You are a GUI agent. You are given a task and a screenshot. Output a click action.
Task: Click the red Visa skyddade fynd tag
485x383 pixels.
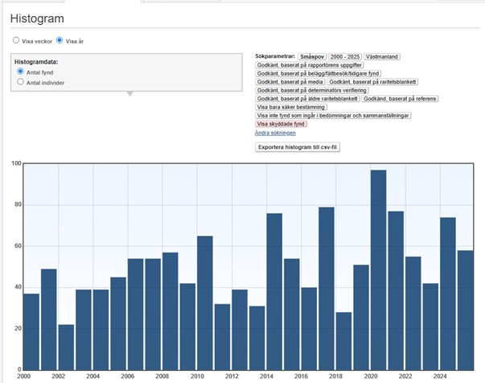point(281,124)
